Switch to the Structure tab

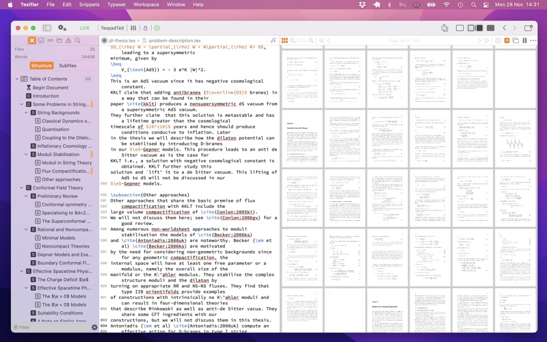(41, 66)
